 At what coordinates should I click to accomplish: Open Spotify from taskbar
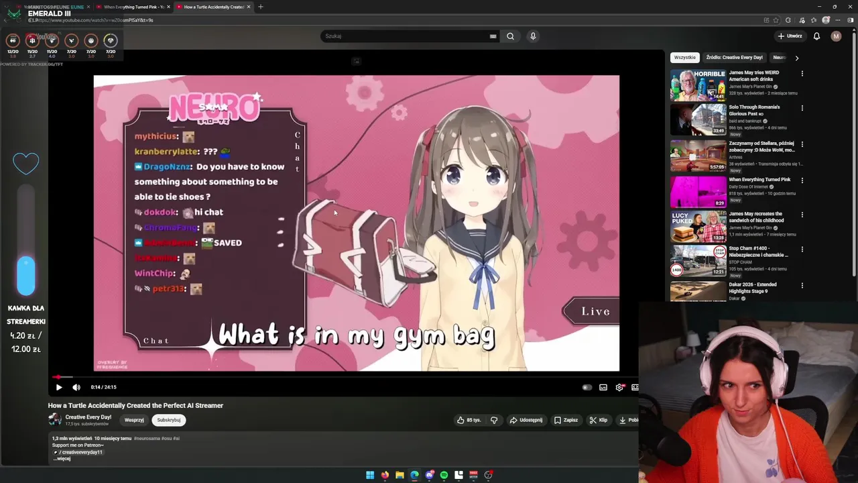click(444, 475)
